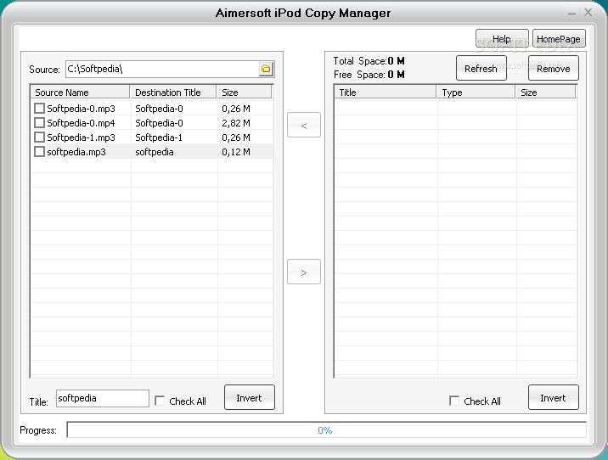
Task: Click the Type column header in the iPod list
Action: point(476,93)
